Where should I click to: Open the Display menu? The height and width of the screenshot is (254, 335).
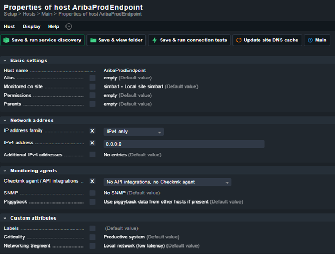coord(32,26)
